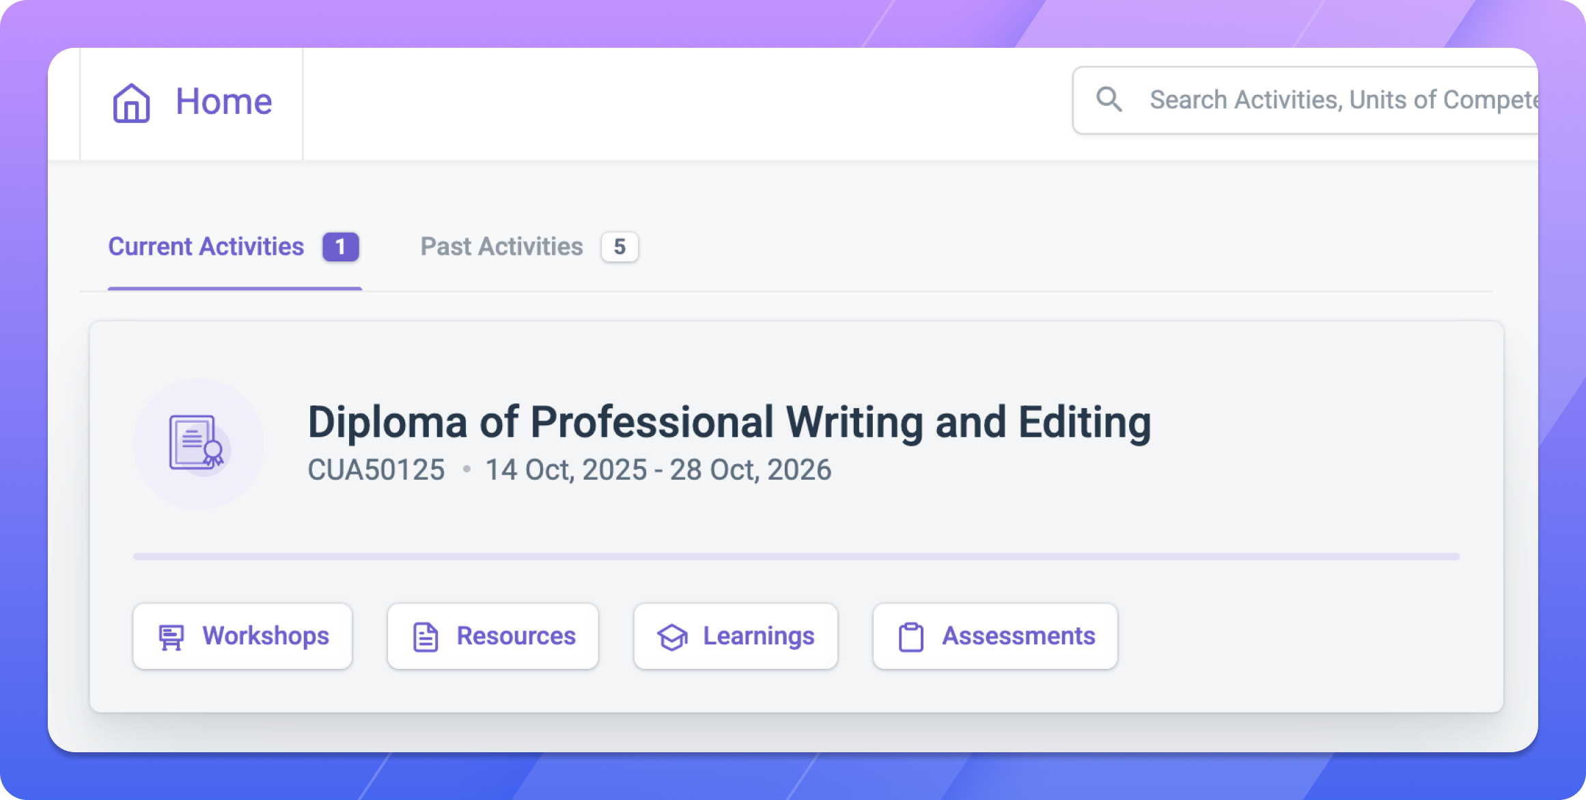1586x800 pixels.
Task: Click the Workshops presentation board icon
Action: tap(171, 637)
